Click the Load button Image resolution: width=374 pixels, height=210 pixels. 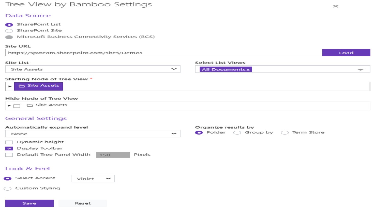[346, 53]
